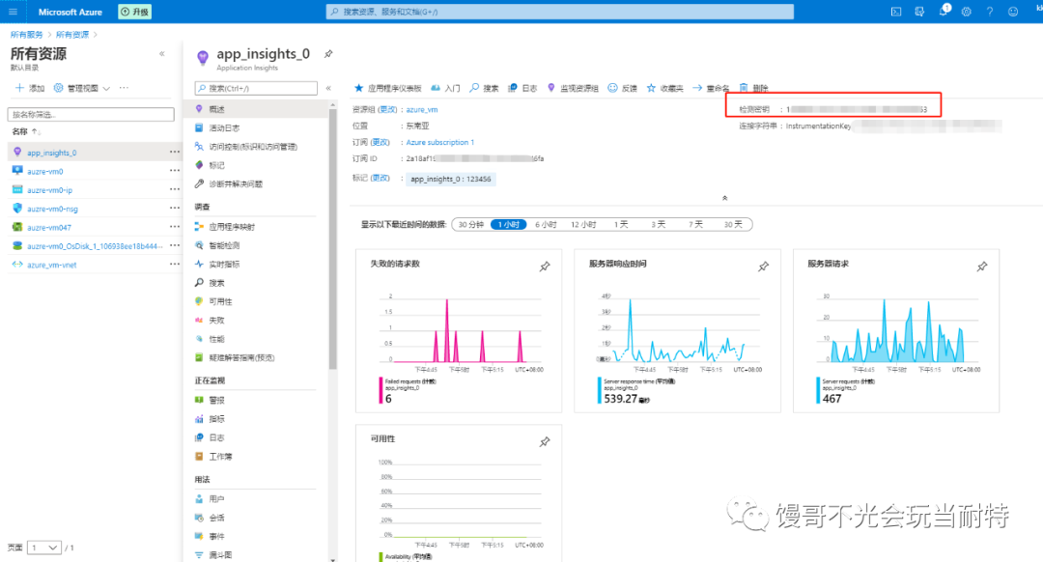This screenshot has height=562, width=1043.
Task: Sort resources by 名称 column
Action: pyautogui.click(x=26, y=131)
